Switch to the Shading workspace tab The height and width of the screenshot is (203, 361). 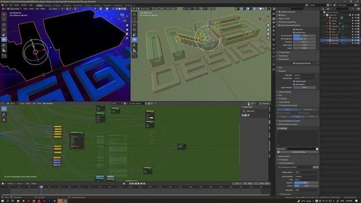(88, 5)
